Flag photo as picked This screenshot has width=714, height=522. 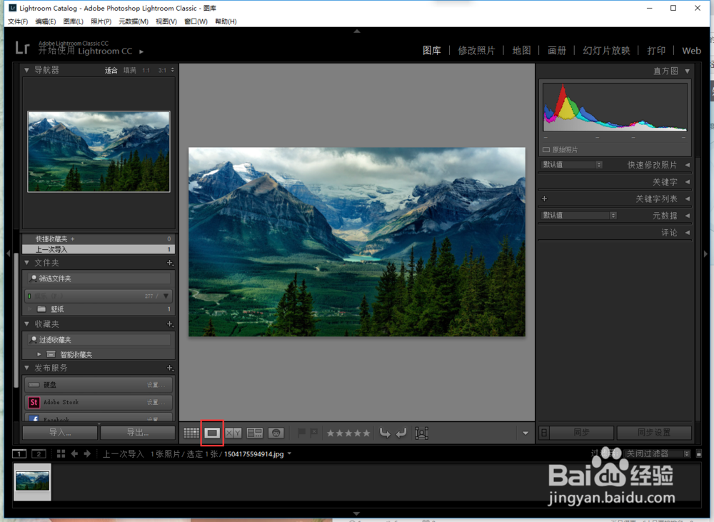tap(301, 433)
